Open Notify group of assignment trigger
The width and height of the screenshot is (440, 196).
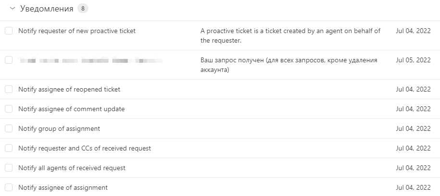[x=59, y=128]
